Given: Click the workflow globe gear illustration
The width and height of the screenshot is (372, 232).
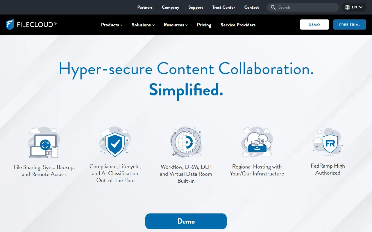Looking at the screenshot, I should (x=186, y=142).
